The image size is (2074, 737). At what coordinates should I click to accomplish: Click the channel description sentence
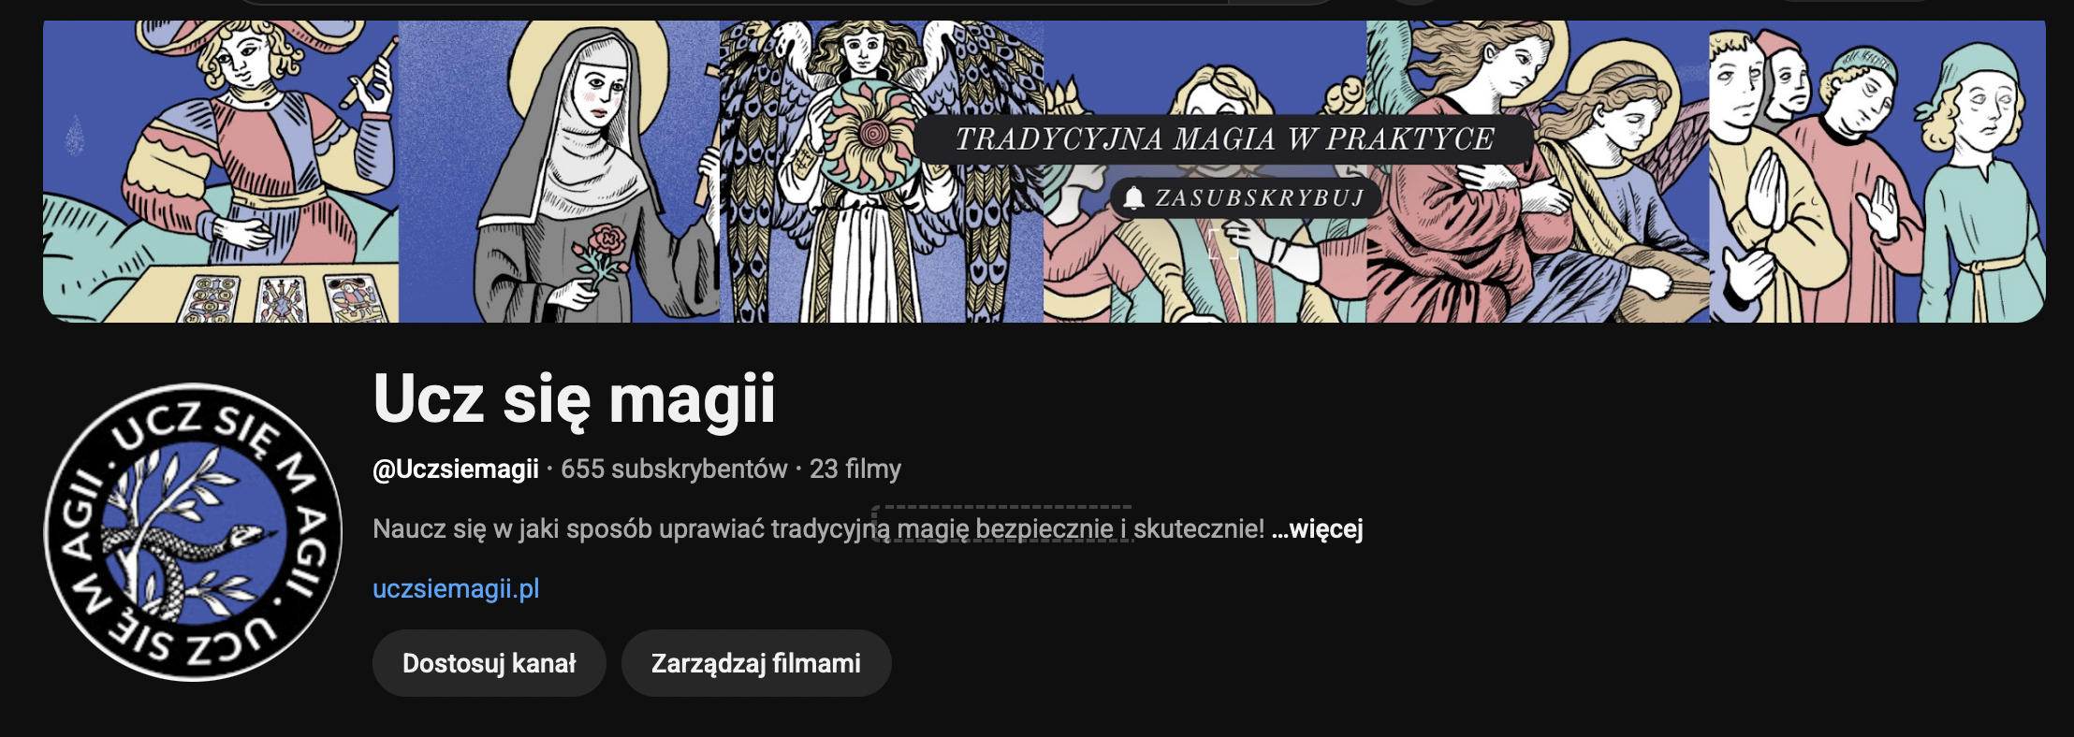pos(819,528)
